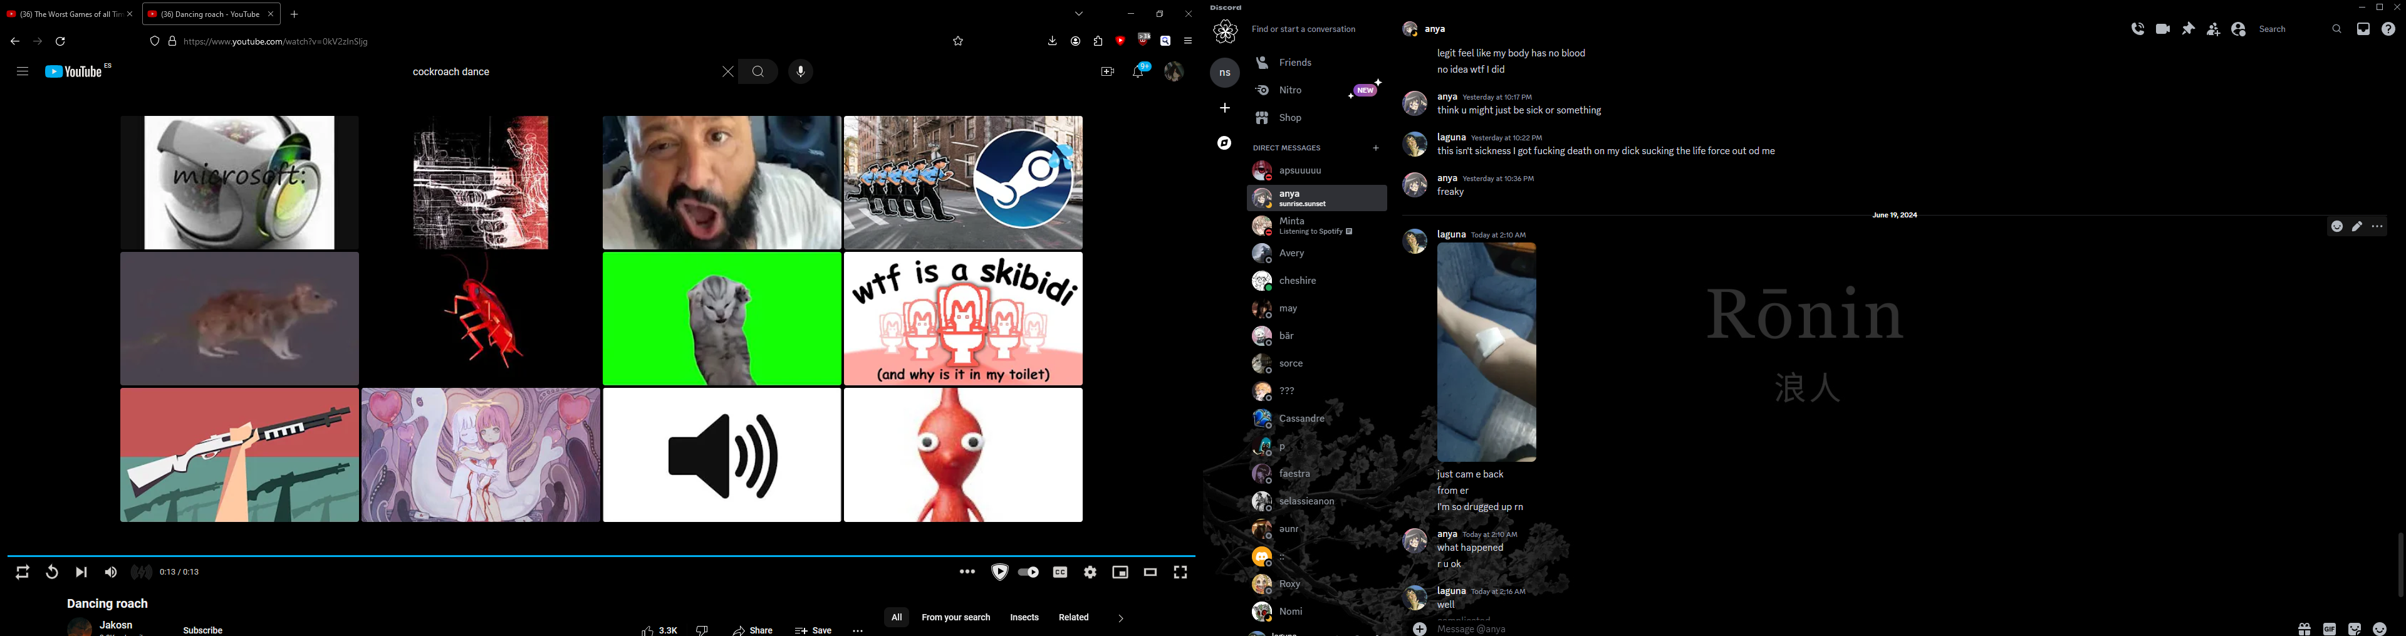Open Discord help icon
The height and width of the screenshot is (636, 2406).
click(2388, 30)
